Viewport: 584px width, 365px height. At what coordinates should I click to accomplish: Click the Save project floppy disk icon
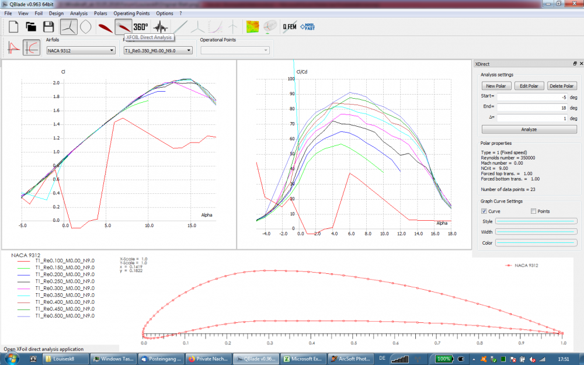(48, 26)
